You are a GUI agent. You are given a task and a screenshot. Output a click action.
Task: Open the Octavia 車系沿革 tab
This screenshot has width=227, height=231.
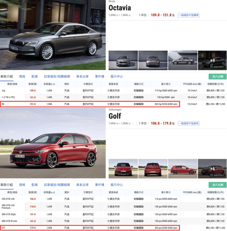point(82,76)
